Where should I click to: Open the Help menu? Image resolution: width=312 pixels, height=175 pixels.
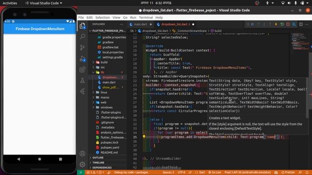tap(159, 17)
